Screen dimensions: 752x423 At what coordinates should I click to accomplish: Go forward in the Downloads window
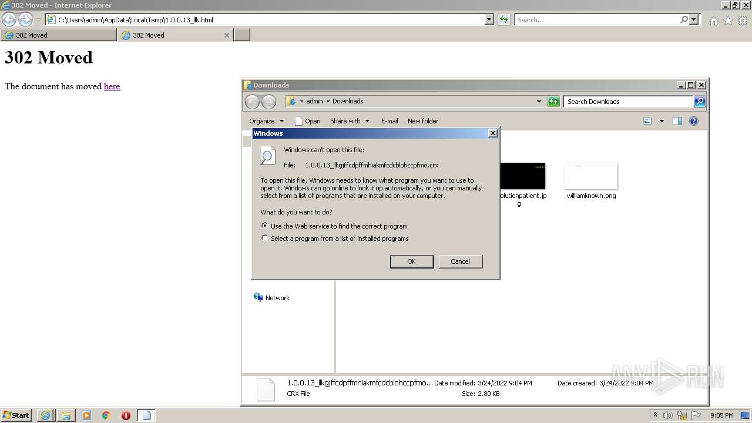point(268,102)
